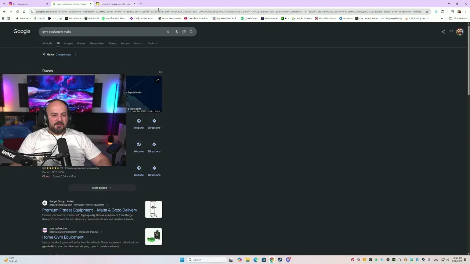Open the Places sites tab
The image size is (470, 264).
click(97, 44)
